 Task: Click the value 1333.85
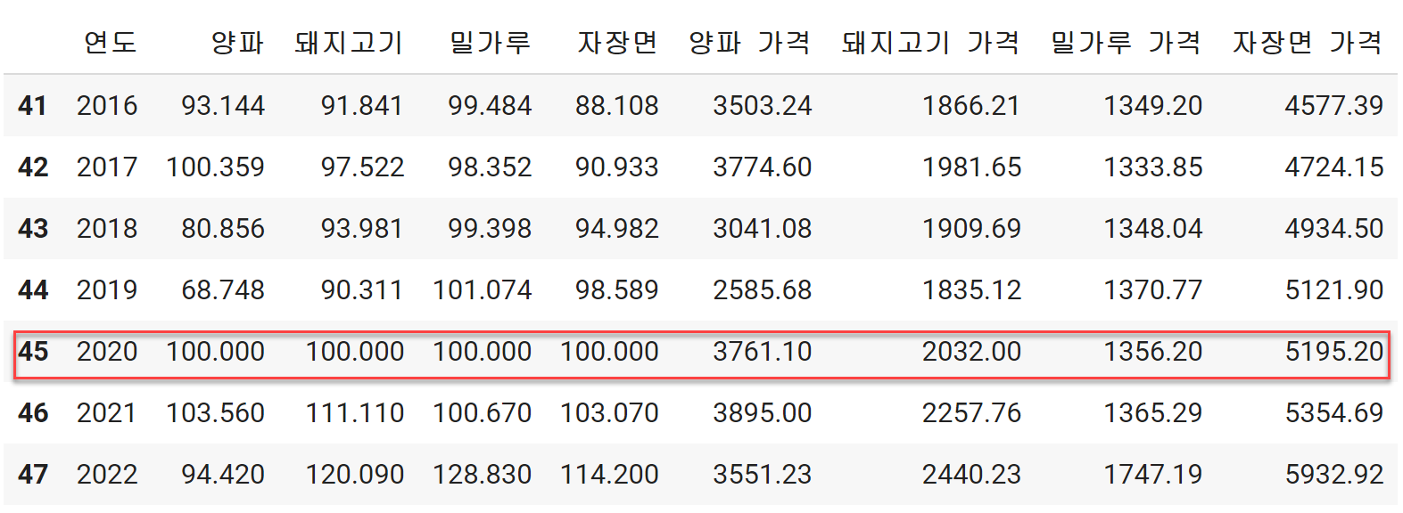click(x=1153, y=167)
